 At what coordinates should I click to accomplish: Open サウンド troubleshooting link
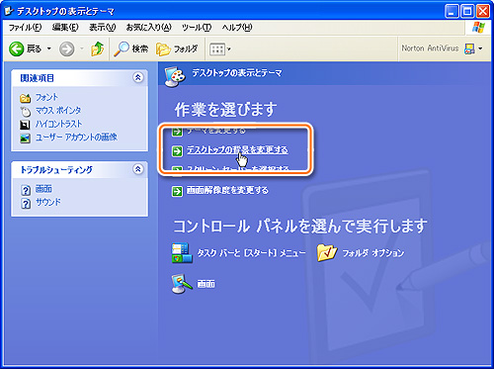(x=48, y=202)
